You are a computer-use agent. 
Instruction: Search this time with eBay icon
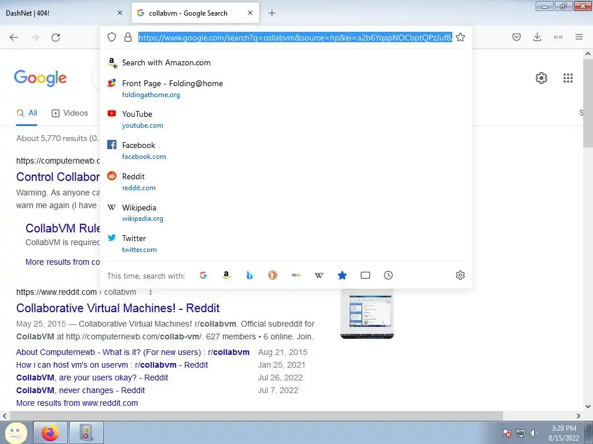(x=296, y=275)
